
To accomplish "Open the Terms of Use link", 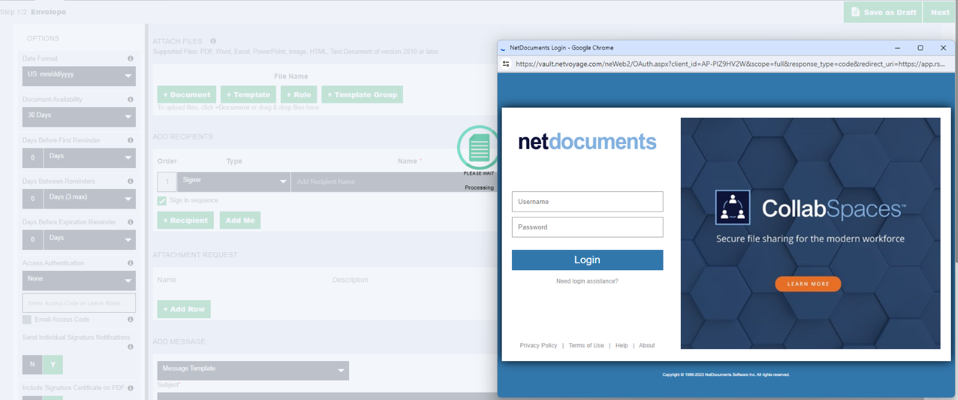I will click(x=586, y=346).
